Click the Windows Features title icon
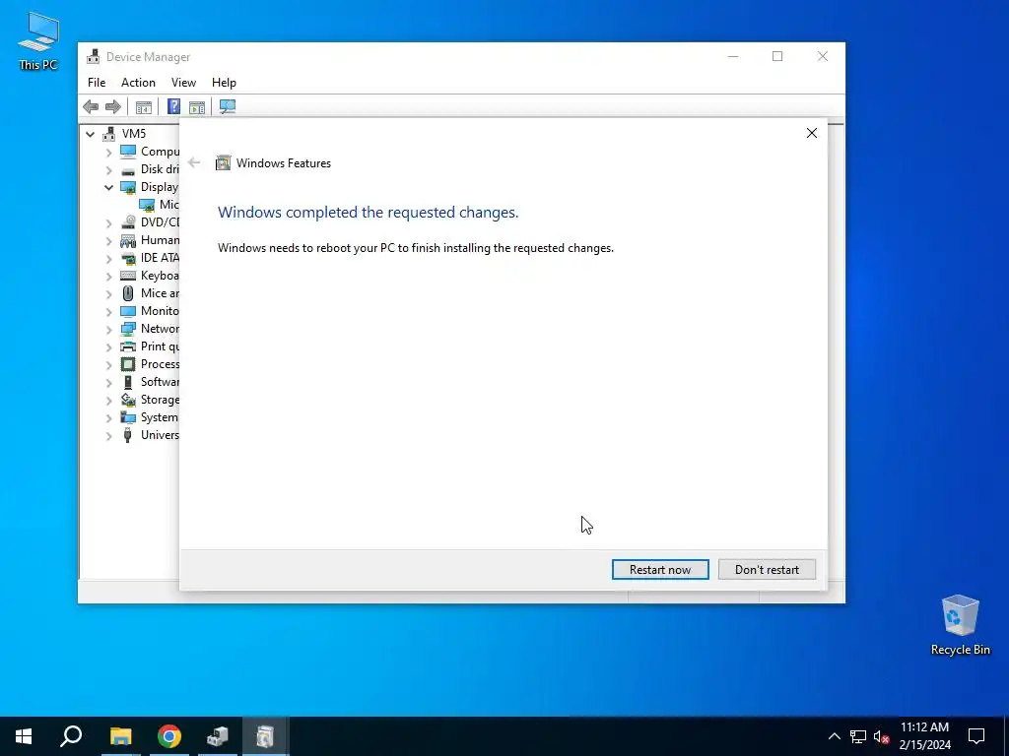 223,162
